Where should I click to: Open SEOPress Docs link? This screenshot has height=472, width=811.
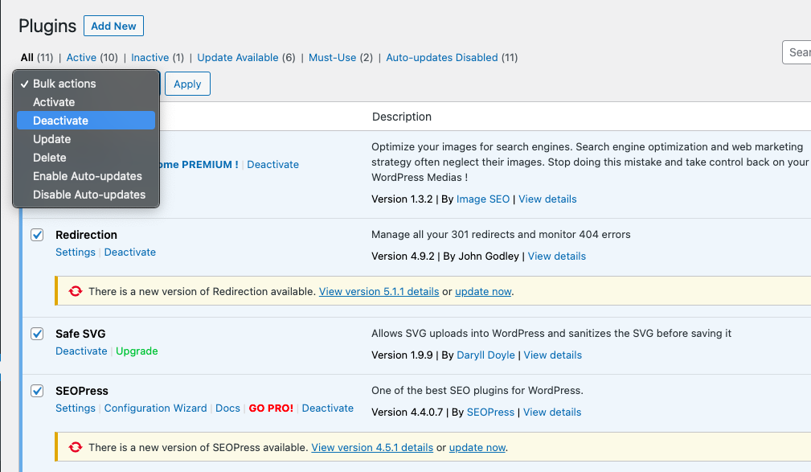(228, 408)
